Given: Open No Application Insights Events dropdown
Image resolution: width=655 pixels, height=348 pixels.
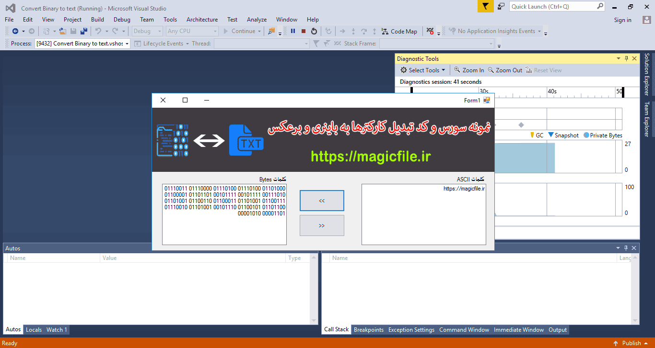Looking at the screenshot, I should point(495,31).
